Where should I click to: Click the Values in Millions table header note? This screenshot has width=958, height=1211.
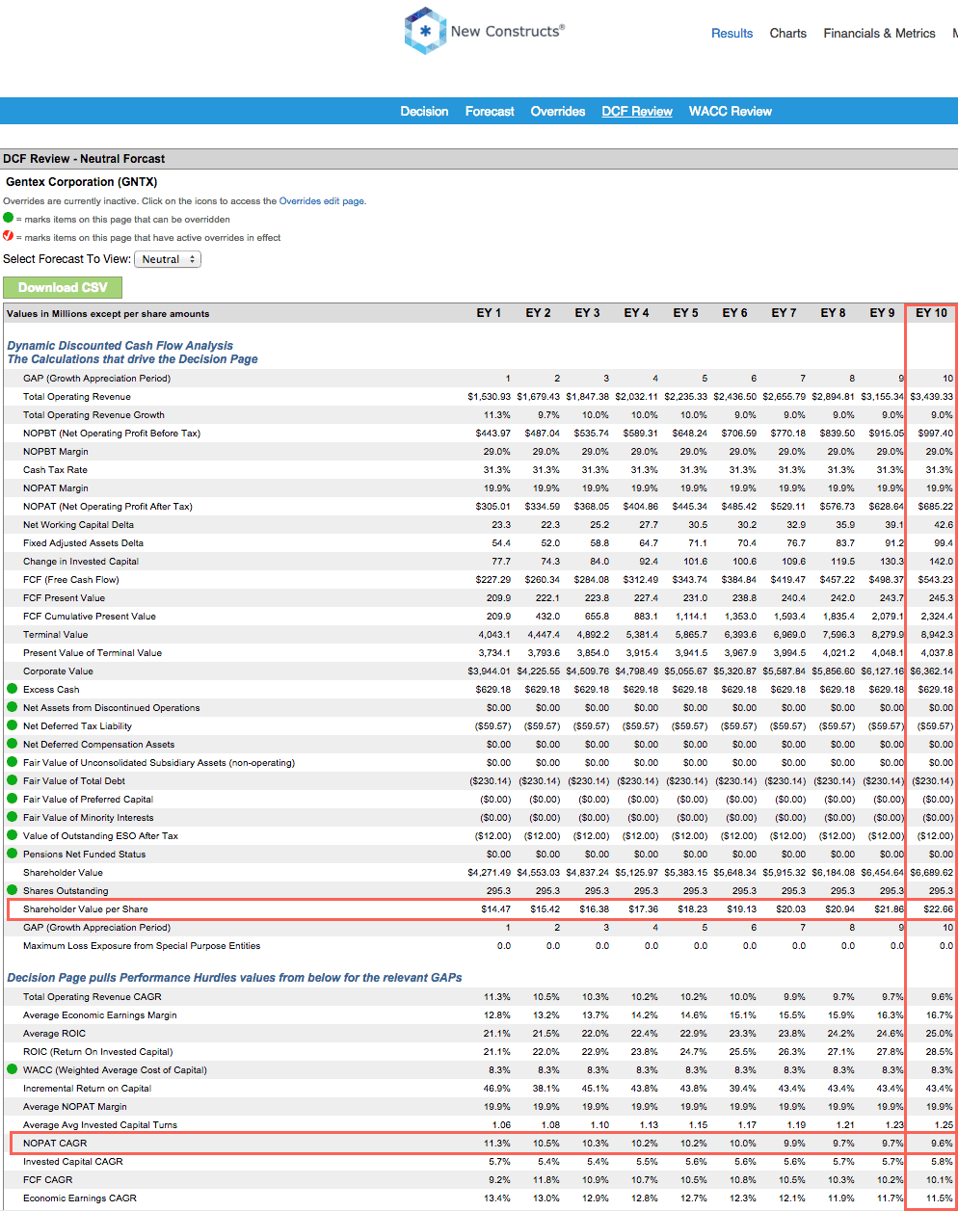[x=108, y=313]
